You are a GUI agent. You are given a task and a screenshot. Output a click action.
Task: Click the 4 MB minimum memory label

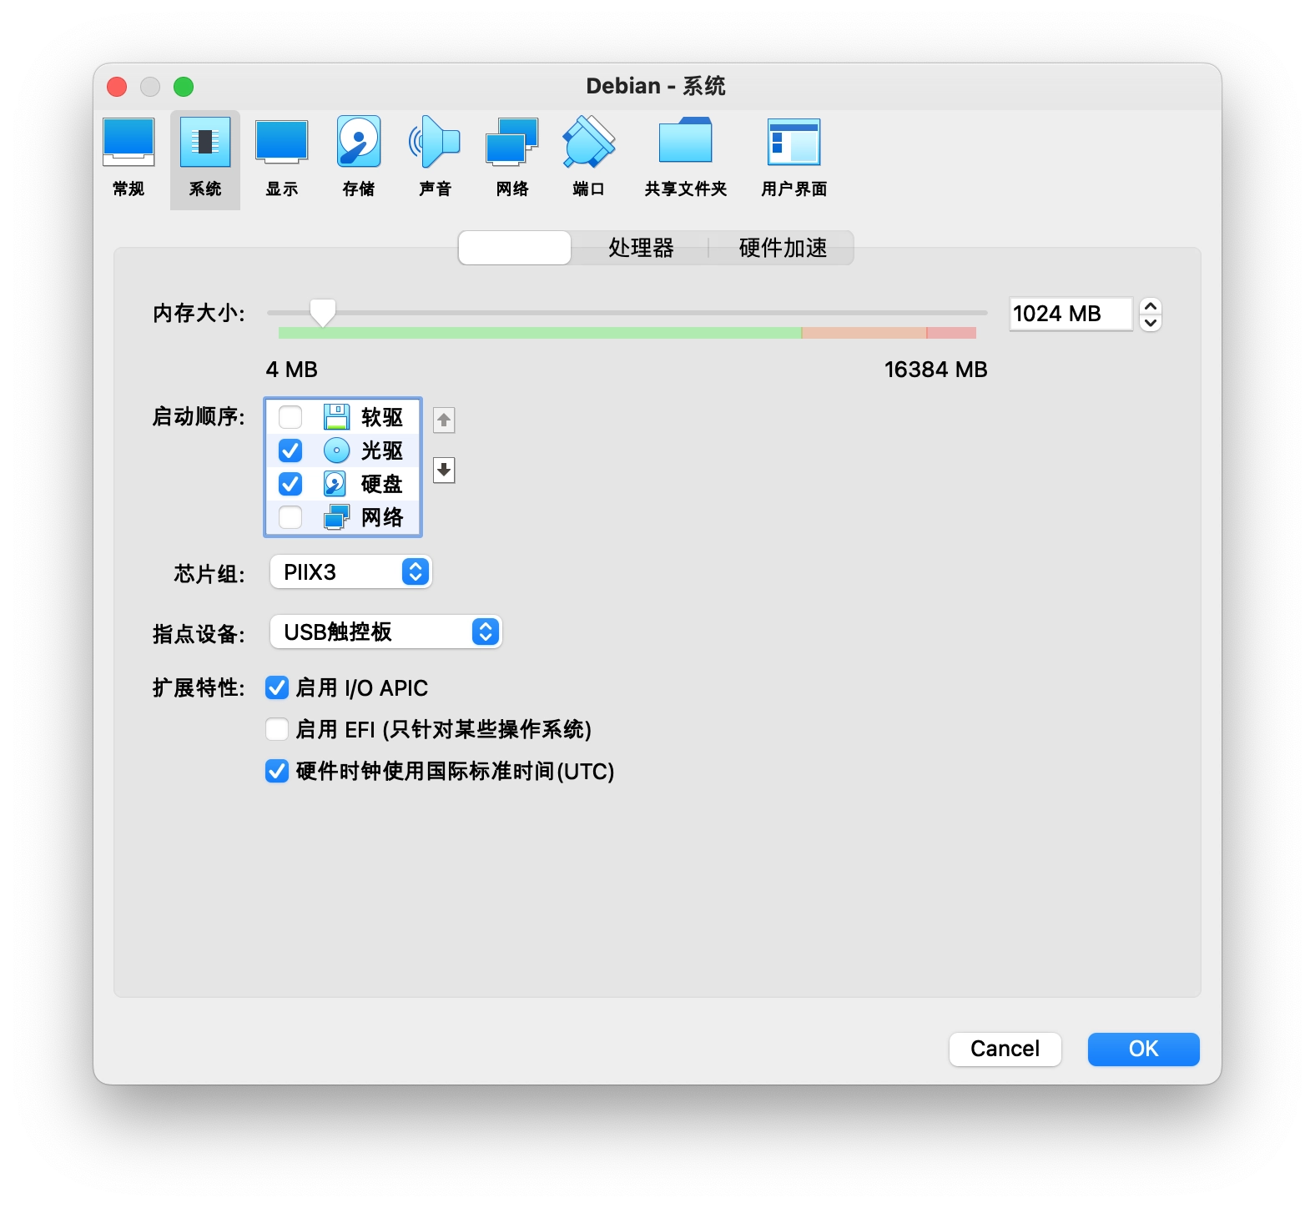click(x=292, y=370)
